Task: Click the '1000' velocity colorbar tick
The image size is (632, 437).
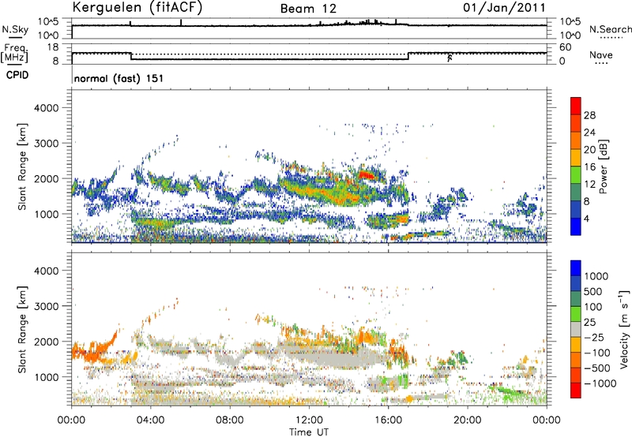Action: click(596, 276)
